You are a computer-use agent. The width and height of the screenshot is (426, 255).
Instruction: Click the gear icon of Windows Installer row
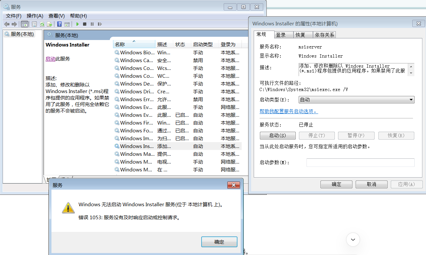tap(117, 146)
